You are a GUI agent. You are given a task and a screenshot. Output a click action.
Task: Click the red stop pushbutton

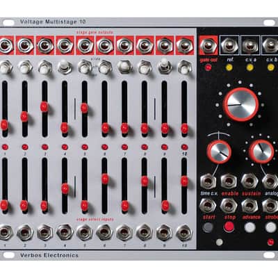pyautogui.click(x=229, y=227)
